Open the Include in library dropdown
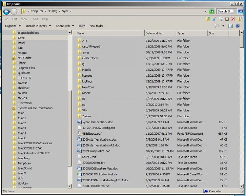 38,26
